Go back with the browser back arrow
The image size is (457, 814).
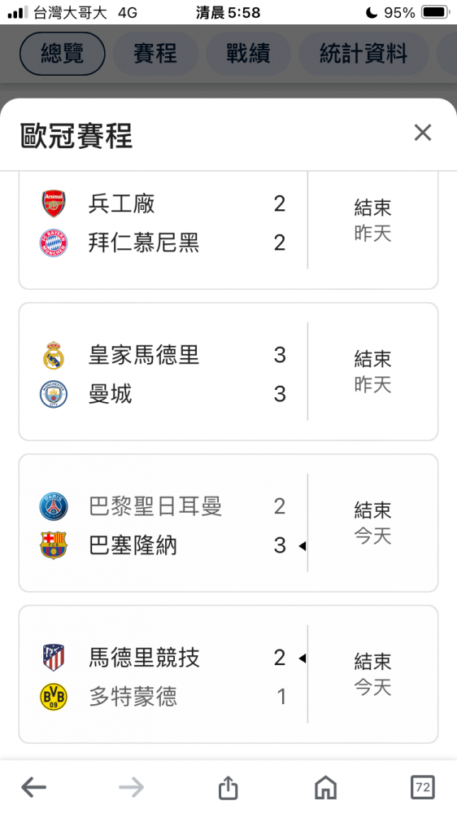point(33,787)
